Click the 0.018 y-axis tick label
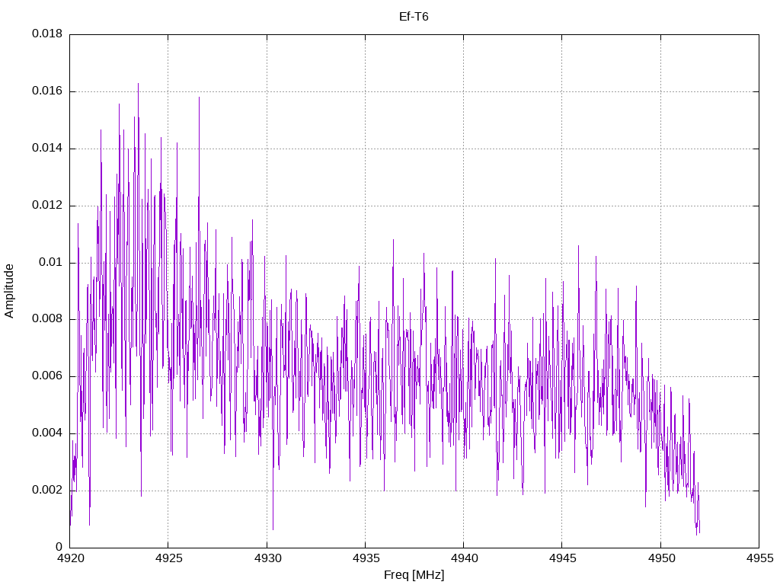780x585 pixels. [x=47, y=34]
